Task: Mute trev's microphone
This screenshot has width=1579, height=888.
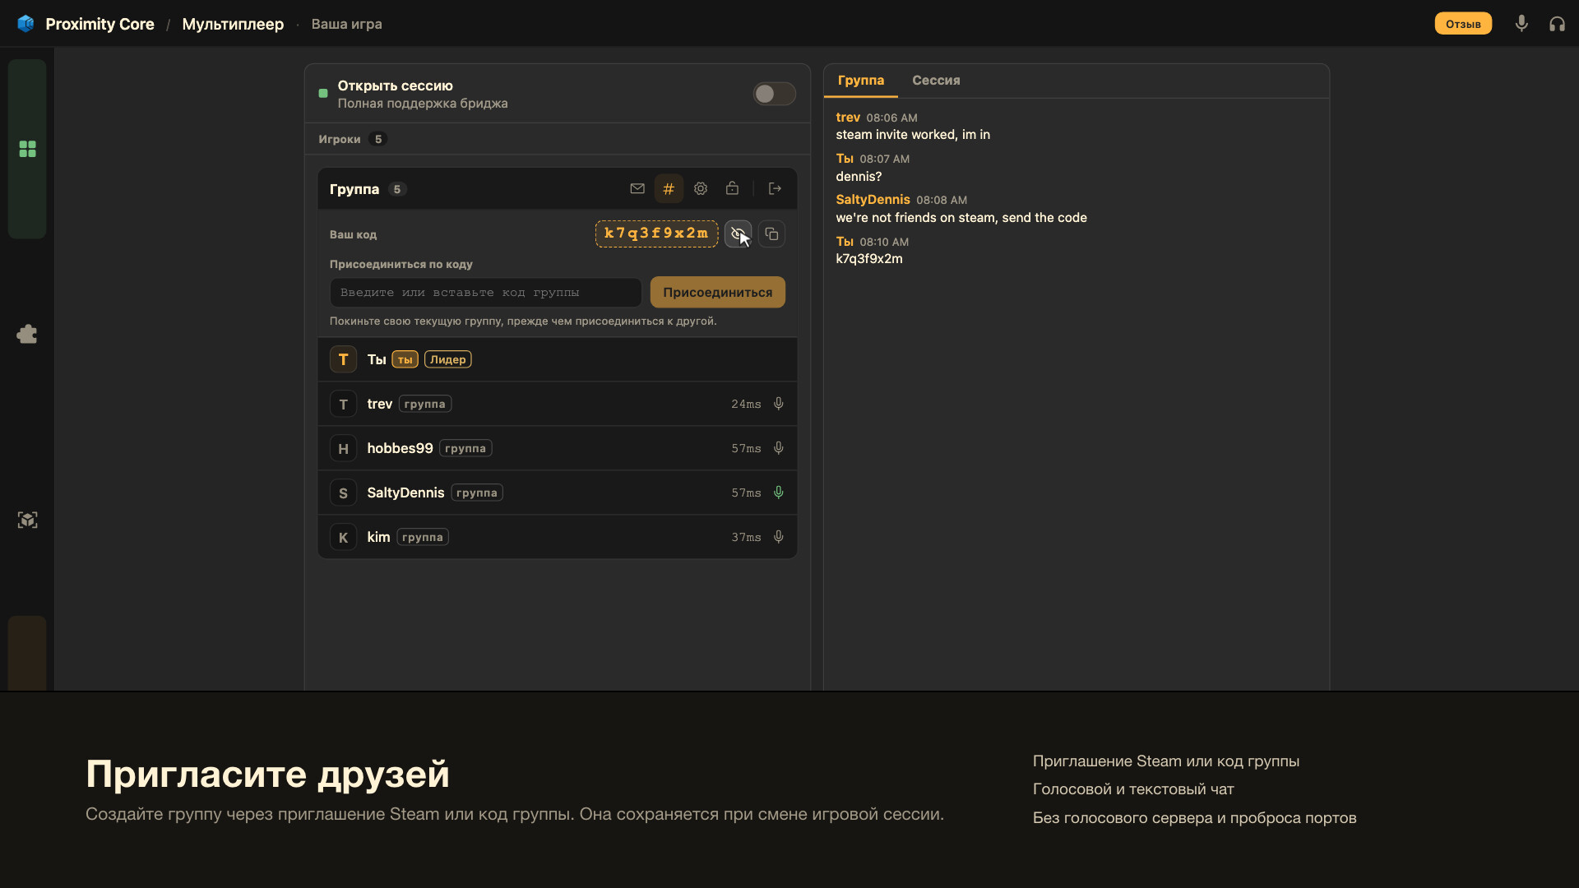Action: [x=778, y=404]
